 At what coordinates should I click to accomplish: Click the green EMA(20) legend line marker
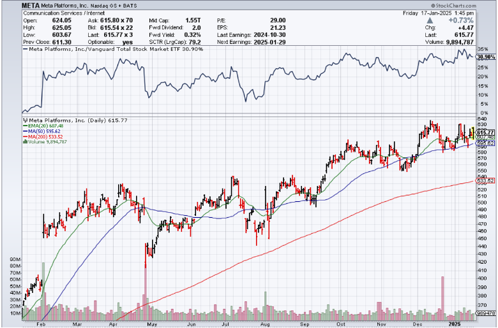pos(24,125)
